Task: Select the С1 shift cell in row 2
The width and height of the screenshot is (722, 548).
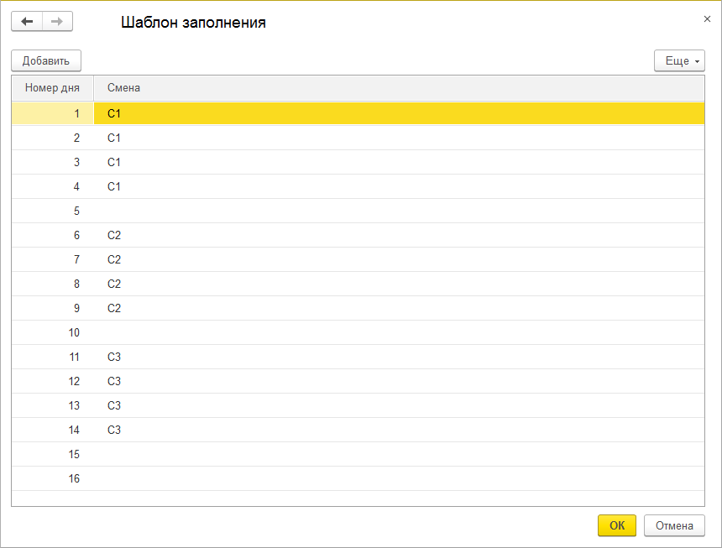Action: coord(114,137)
